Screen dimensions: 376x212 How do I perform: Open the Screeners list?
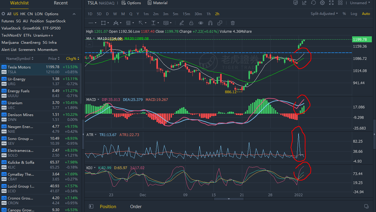point(27,50)
